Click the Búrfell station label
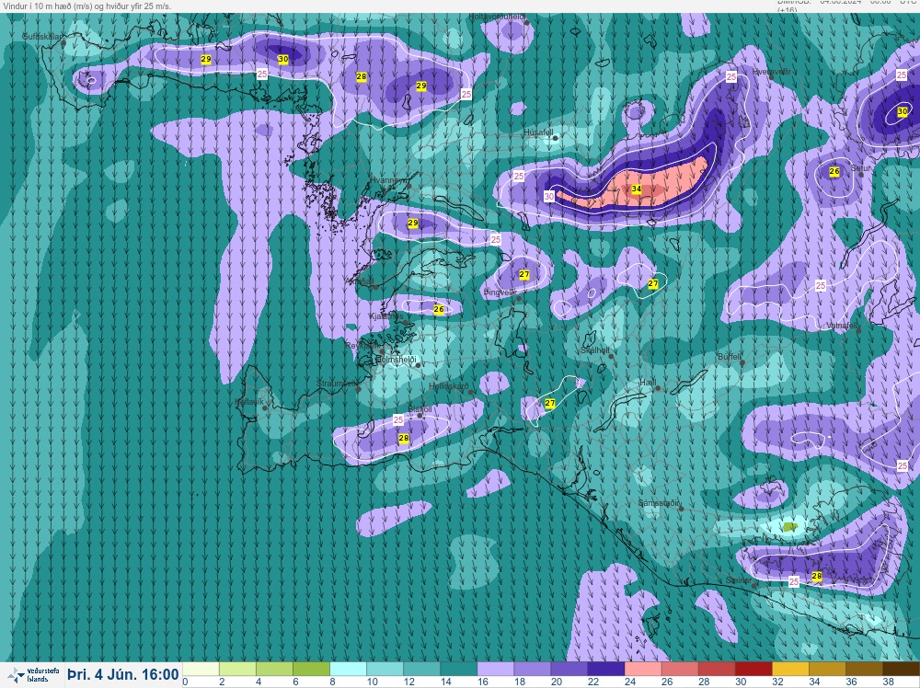 (x=730, y=357)
